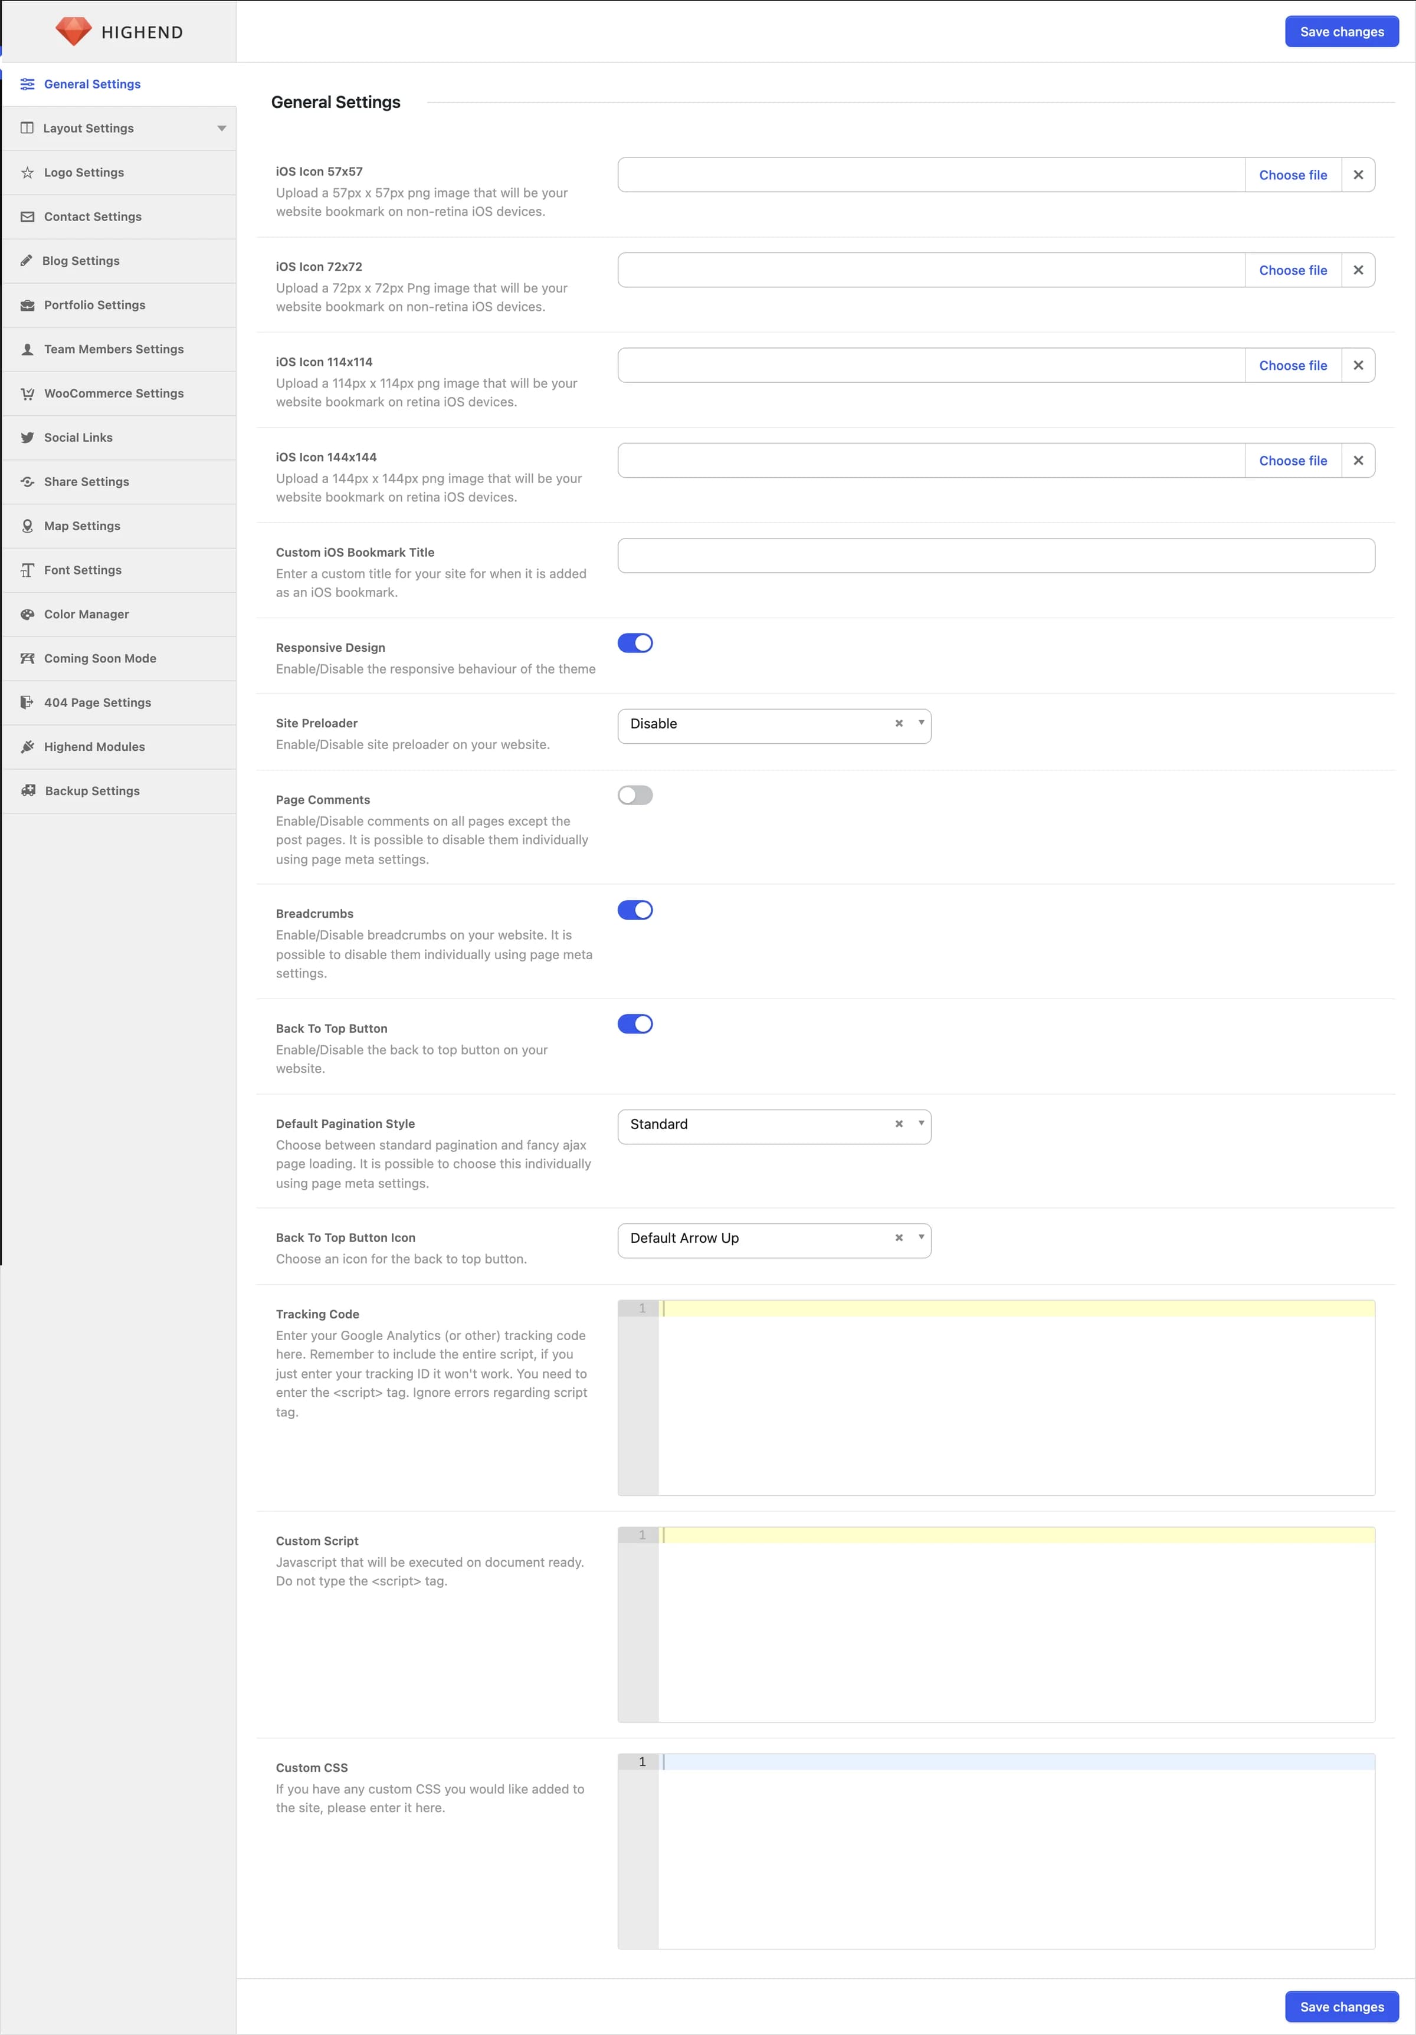Click the Blog Settings pencil icon
Image resolution: width=1416 pixels, height=2035 pixels.
tap(27, 261)
